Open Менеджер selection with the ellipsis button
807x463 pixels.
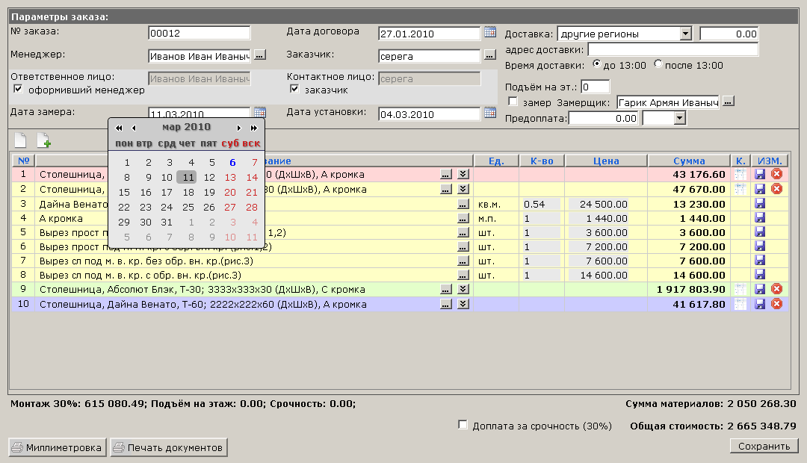261,55
